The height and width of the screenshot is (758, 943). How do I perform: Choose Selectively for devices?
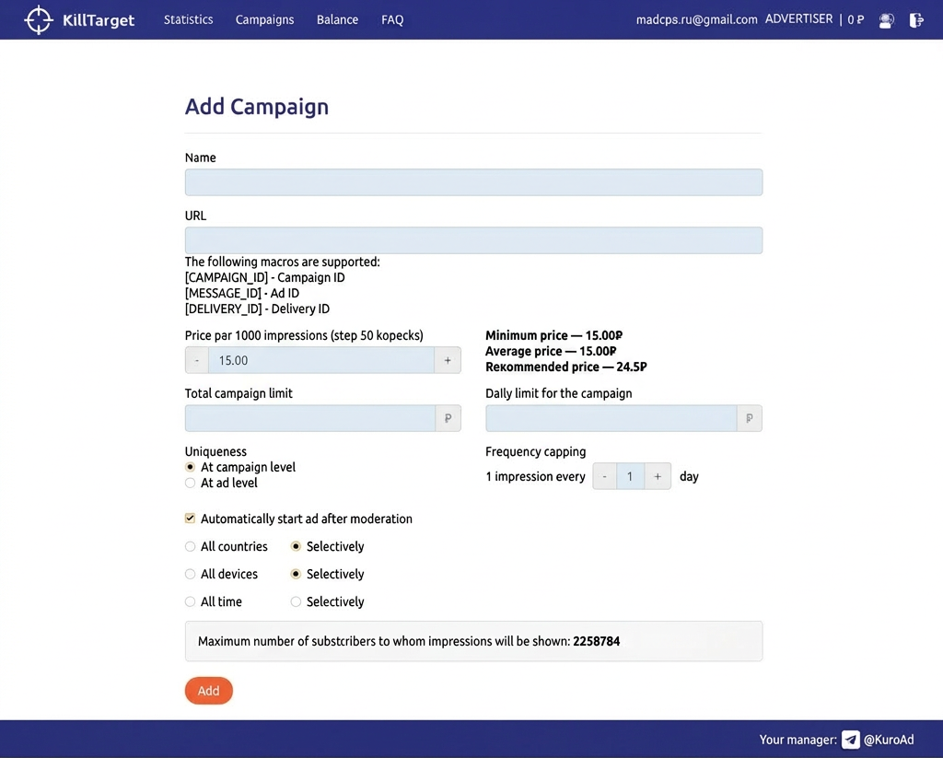pyautogui.click(x=296, y=575)
